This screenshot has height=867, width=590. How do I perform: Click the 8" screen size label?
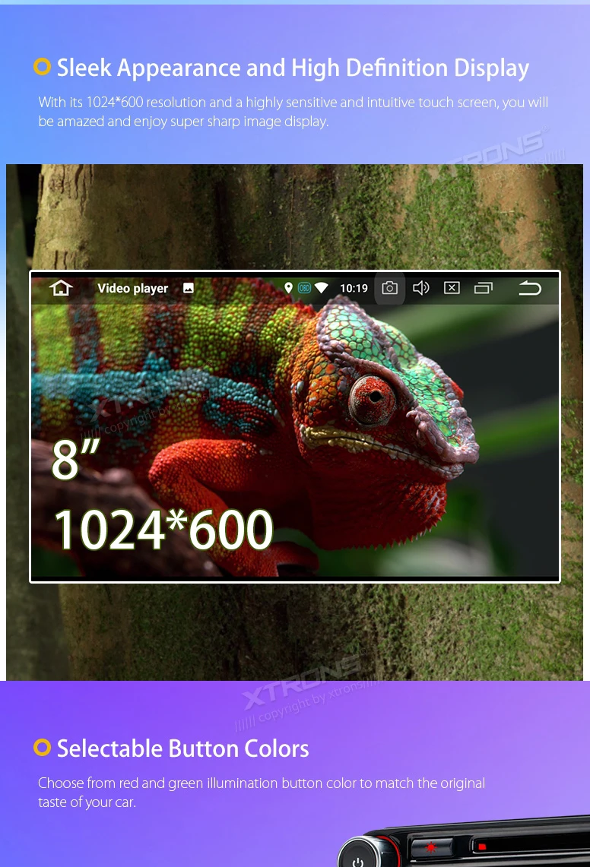point(75,458)
